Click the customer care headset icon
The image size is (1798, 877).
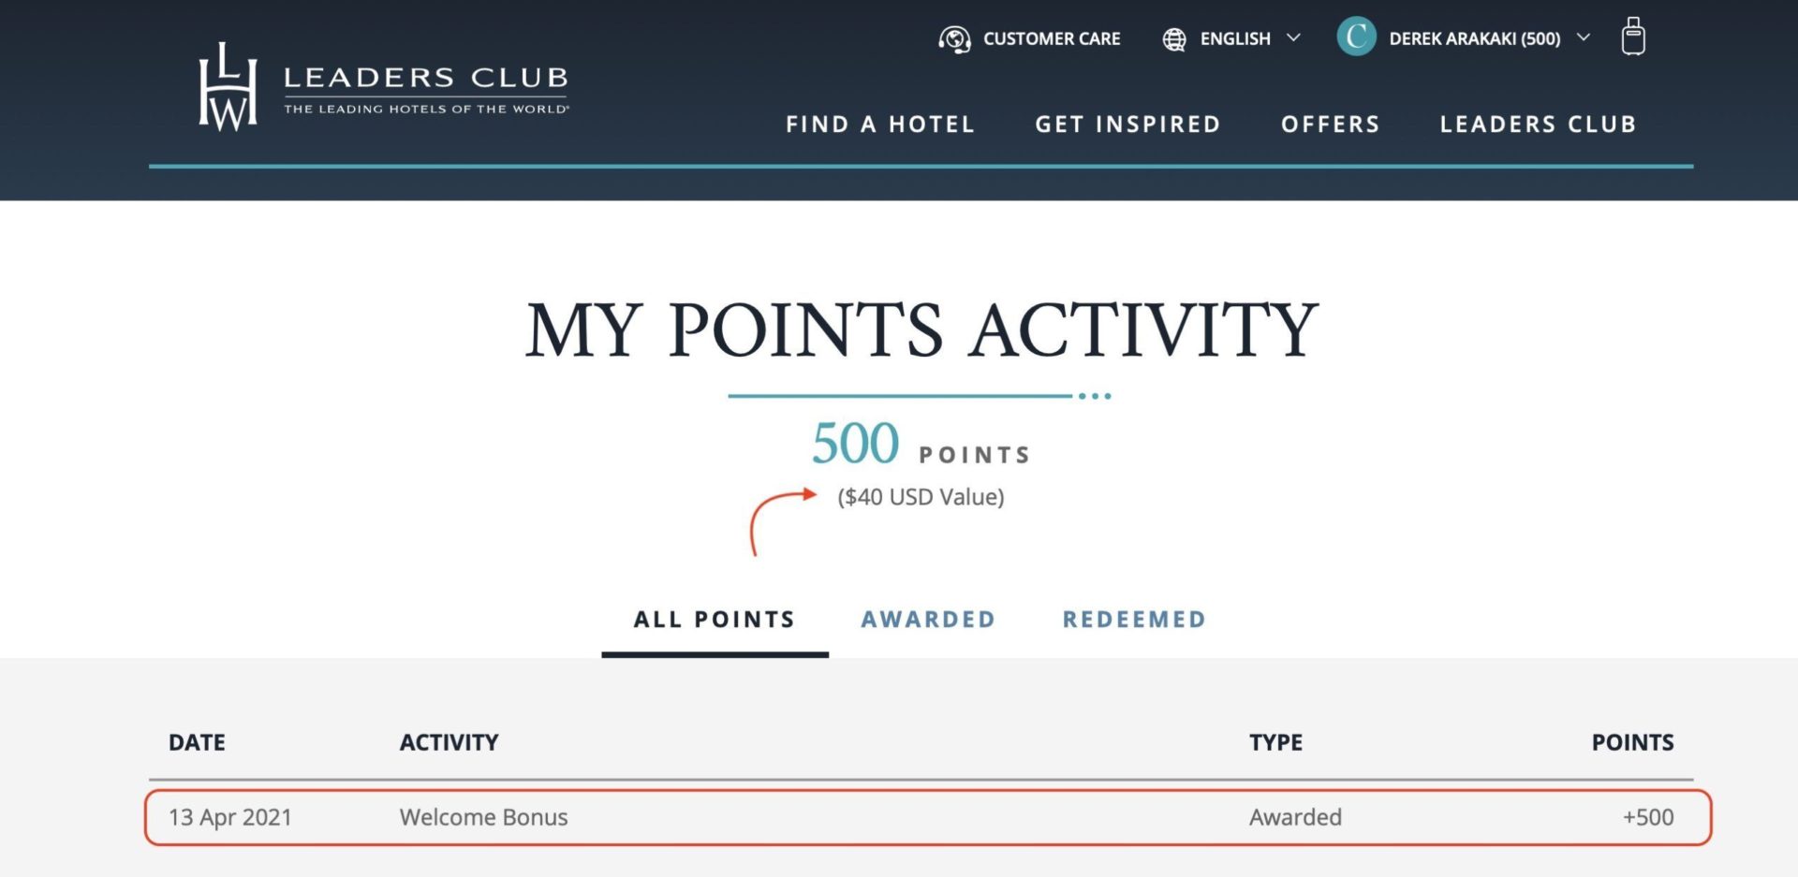pos(954,39)
